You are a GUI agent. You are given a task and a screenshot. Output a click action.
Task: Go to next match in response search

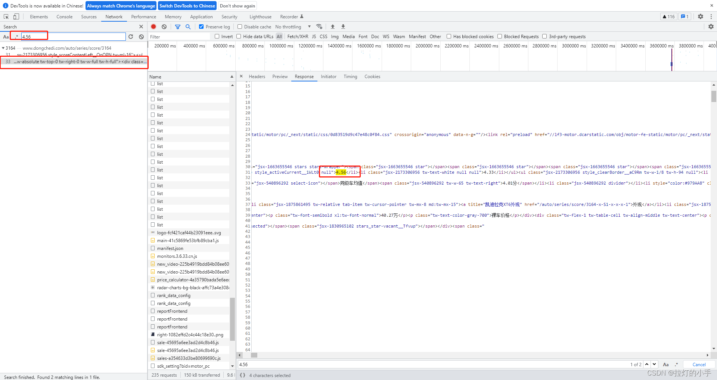pos(654,364)
